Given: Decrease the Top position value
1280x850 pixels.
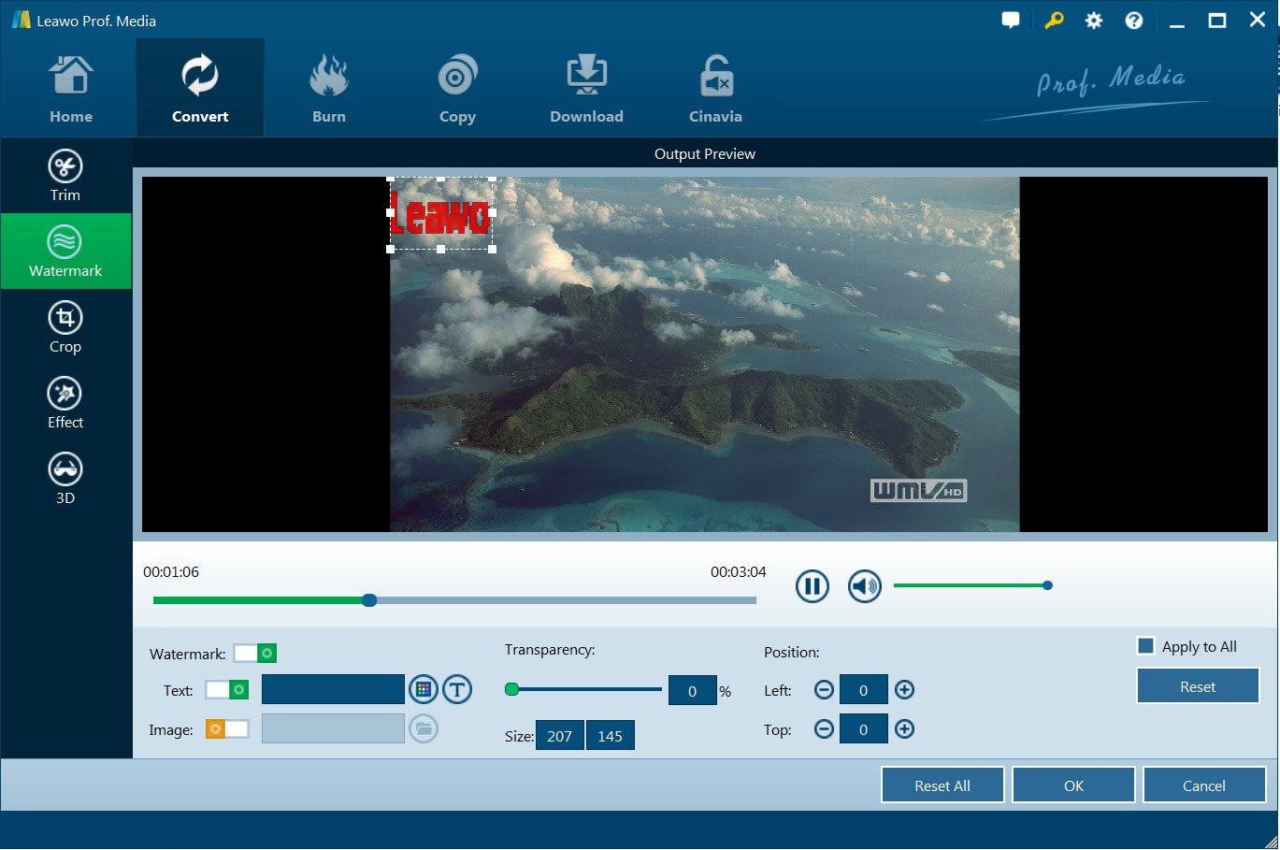Looking at the screenshot, I should pos(824,729).
